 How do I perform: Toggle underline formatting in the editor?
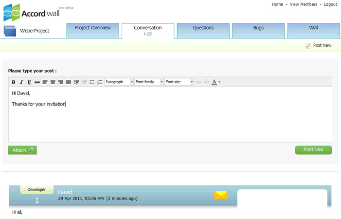29,82
